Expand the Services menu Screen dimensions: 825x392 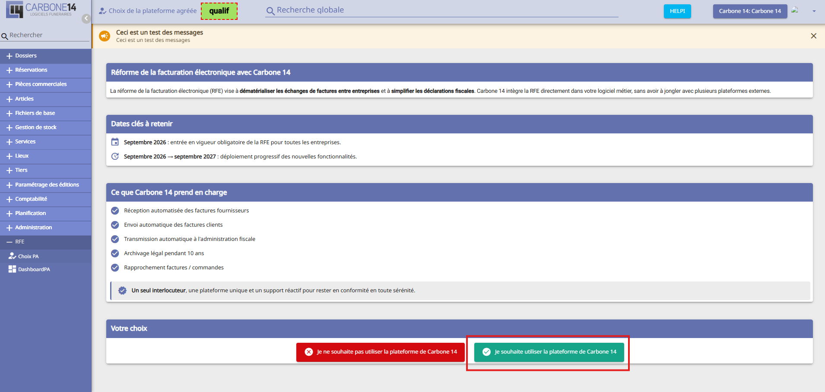coord(46,142)
